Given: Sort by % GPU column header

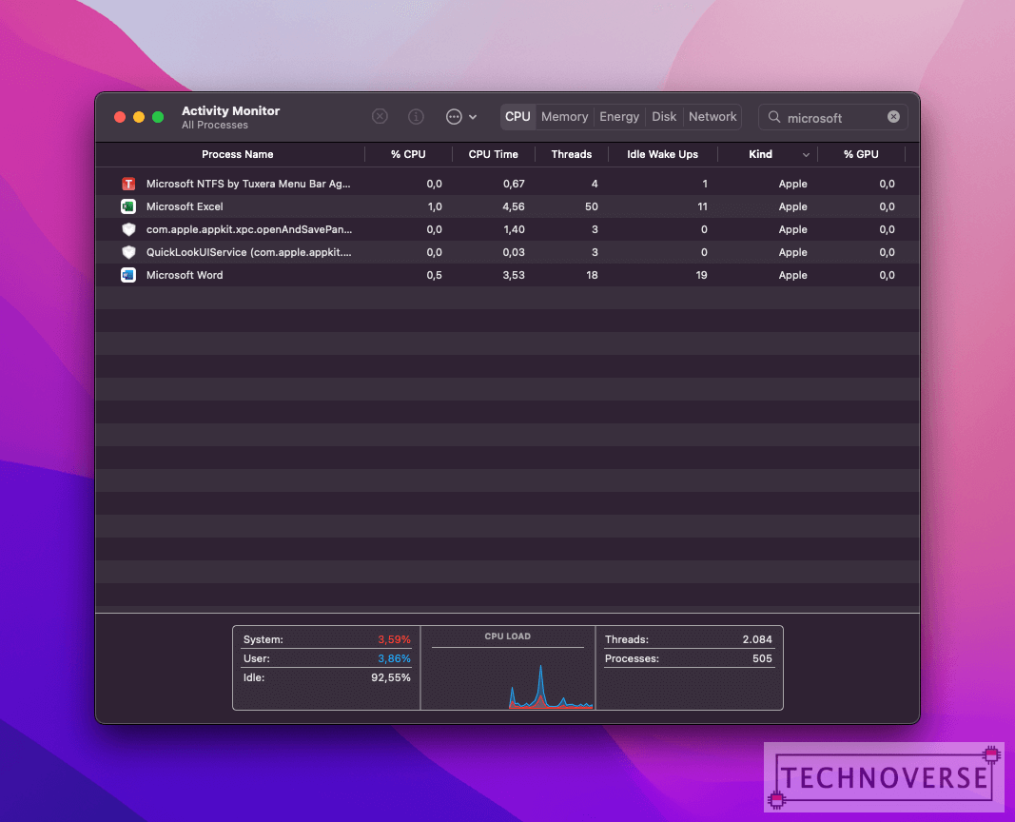Looking at the screenshot, I should (861, 154).
